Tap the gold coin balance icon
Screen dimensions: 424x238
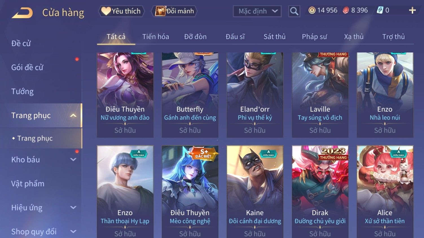click(x=312, y=10)
